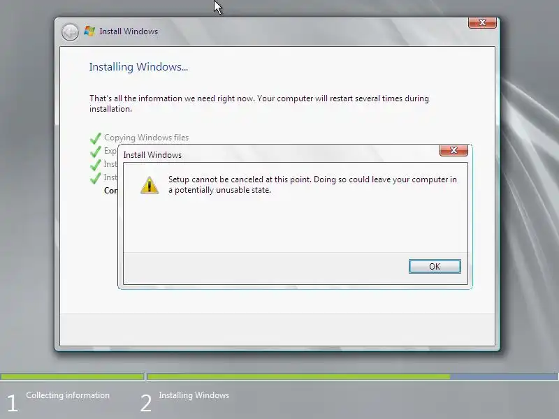Viewport: 559px width, 419px height.
Task: Click the 'Setup cannot be canceled' warning message
Action: tap(312, 184)
